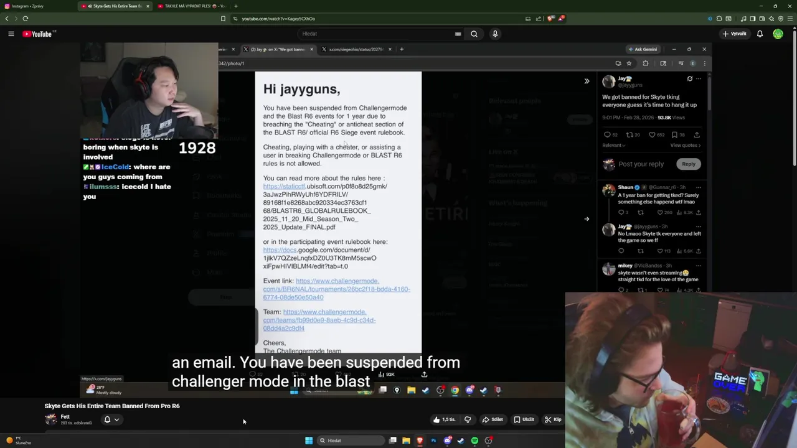Open the more options dots on Jay's tweet
Screen dimensions: 797x448
[699, 79]
